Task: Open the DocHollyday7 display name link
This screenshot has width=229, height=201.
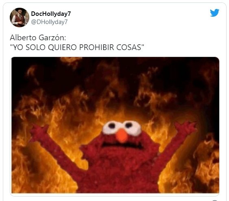Action: click(51, 14)
